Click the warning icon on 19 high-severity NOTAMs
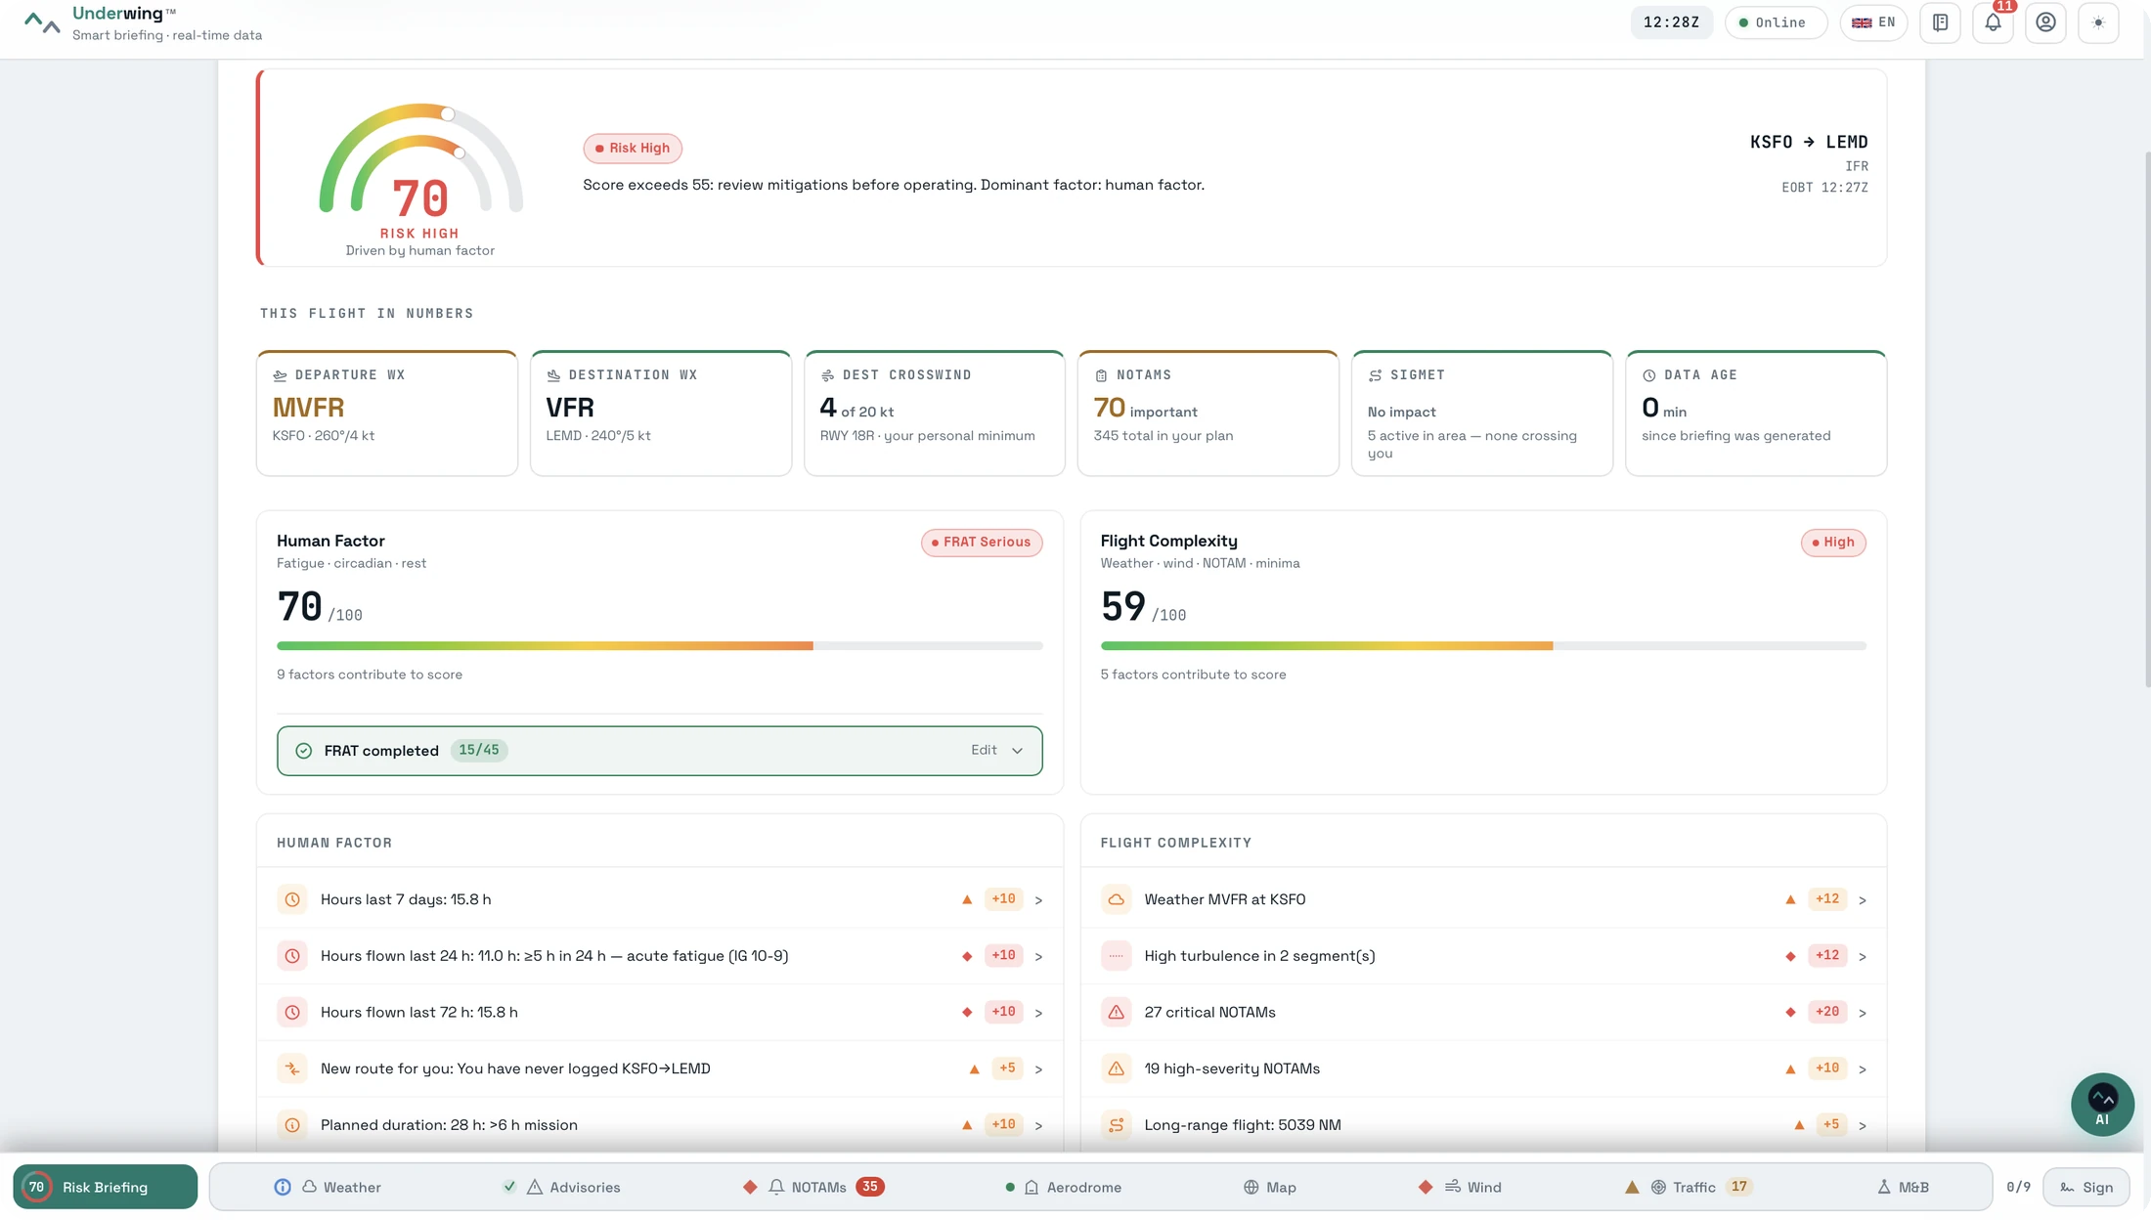The image size is (2151, 1220). tap(1116, 1068)
